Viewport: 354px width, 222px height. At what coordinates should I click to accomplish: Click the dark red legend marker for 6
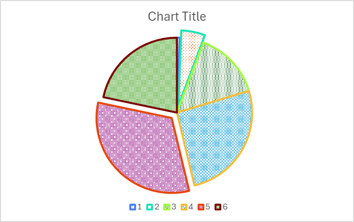(x=218, y=207)
